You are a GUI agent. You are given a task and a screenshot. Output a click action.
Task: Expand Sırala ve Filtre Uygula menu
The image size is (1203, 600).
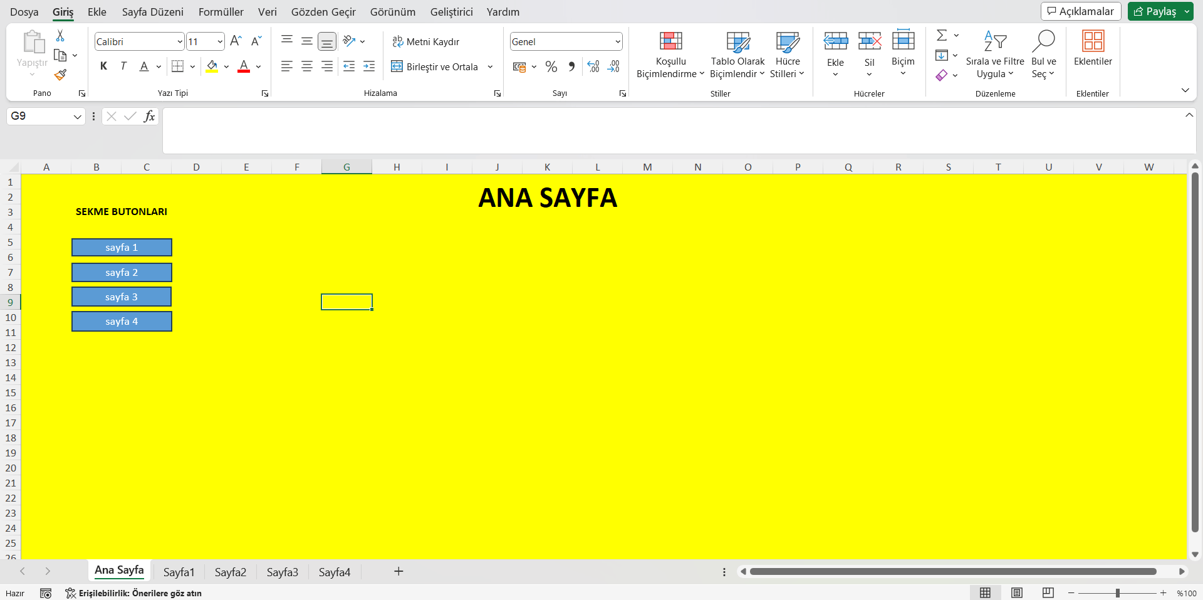click(995, 55)
